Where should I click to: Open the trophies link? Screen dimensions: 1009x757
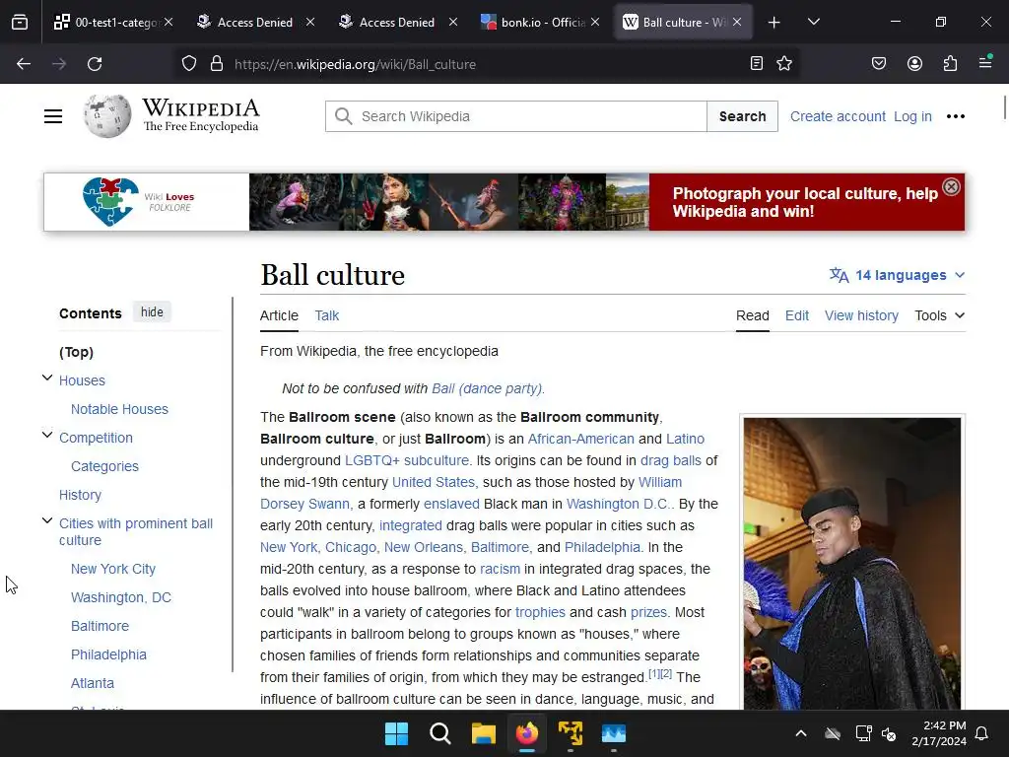(540, 612)
